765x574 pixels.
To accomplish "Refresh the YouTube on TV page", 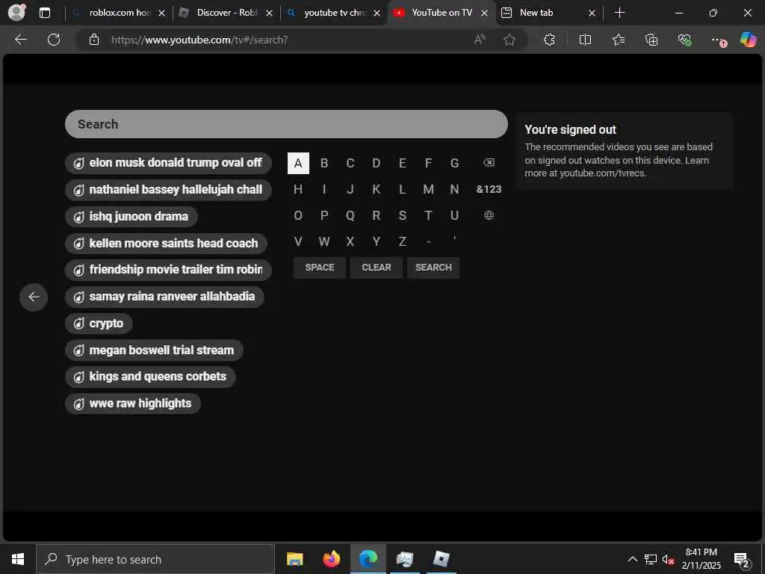I will click(54, 40).
